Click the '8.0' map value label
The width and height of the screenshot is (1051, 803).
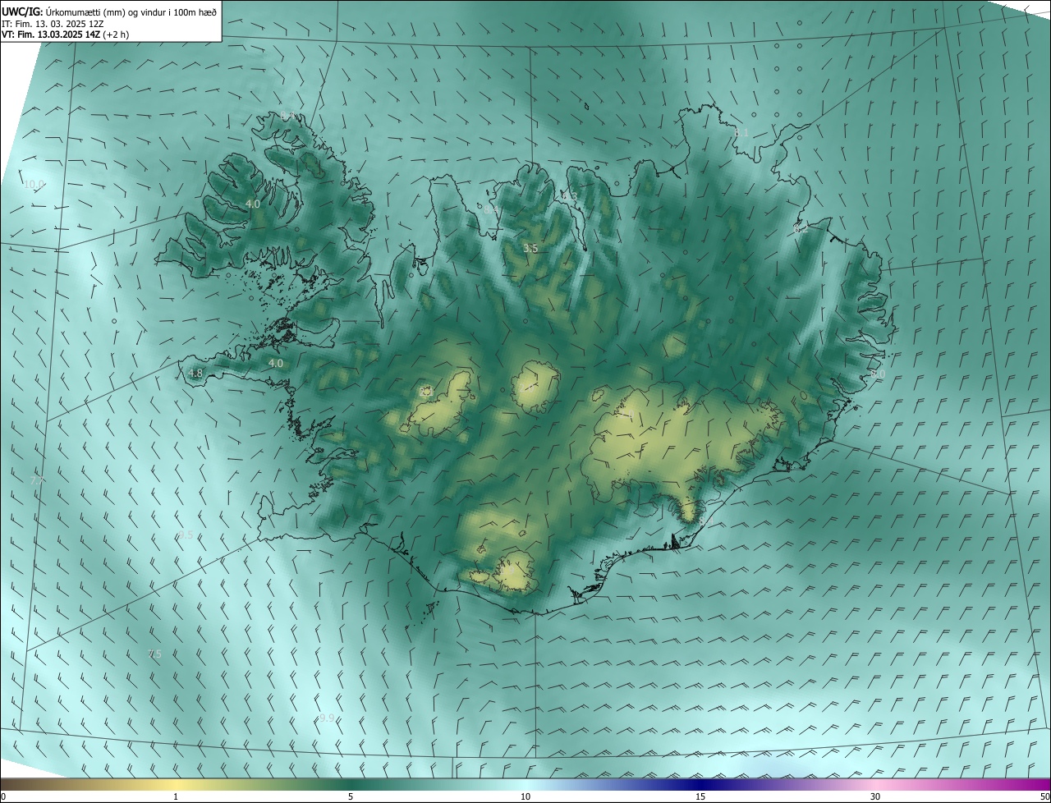(x=878, y=374)
